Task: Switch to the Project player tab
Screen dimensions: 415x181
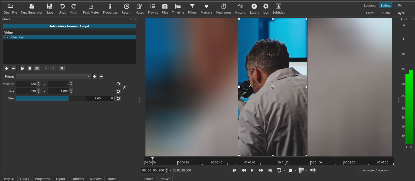Action: point(165,179)
